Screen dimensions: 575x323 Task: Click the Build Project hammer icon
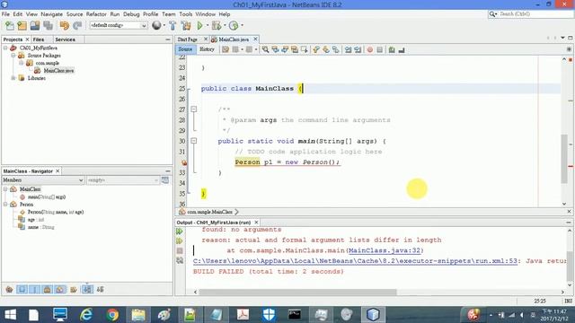172,25
